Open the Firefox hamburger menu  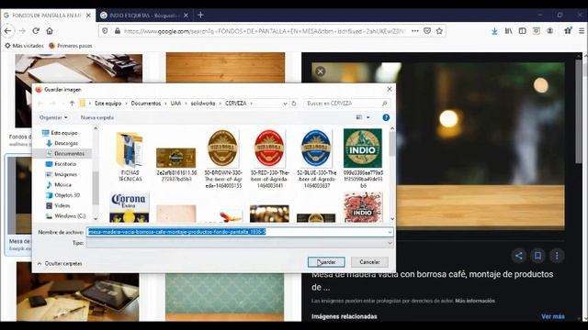click(582, 31)
